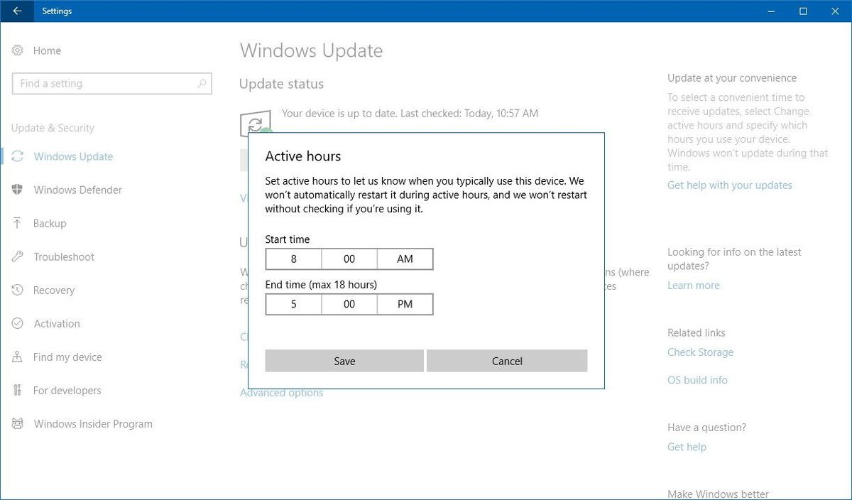The width and height of the screenshot is (852, 500).
Task: Open Get help with your updates
Action: (729, 185)
